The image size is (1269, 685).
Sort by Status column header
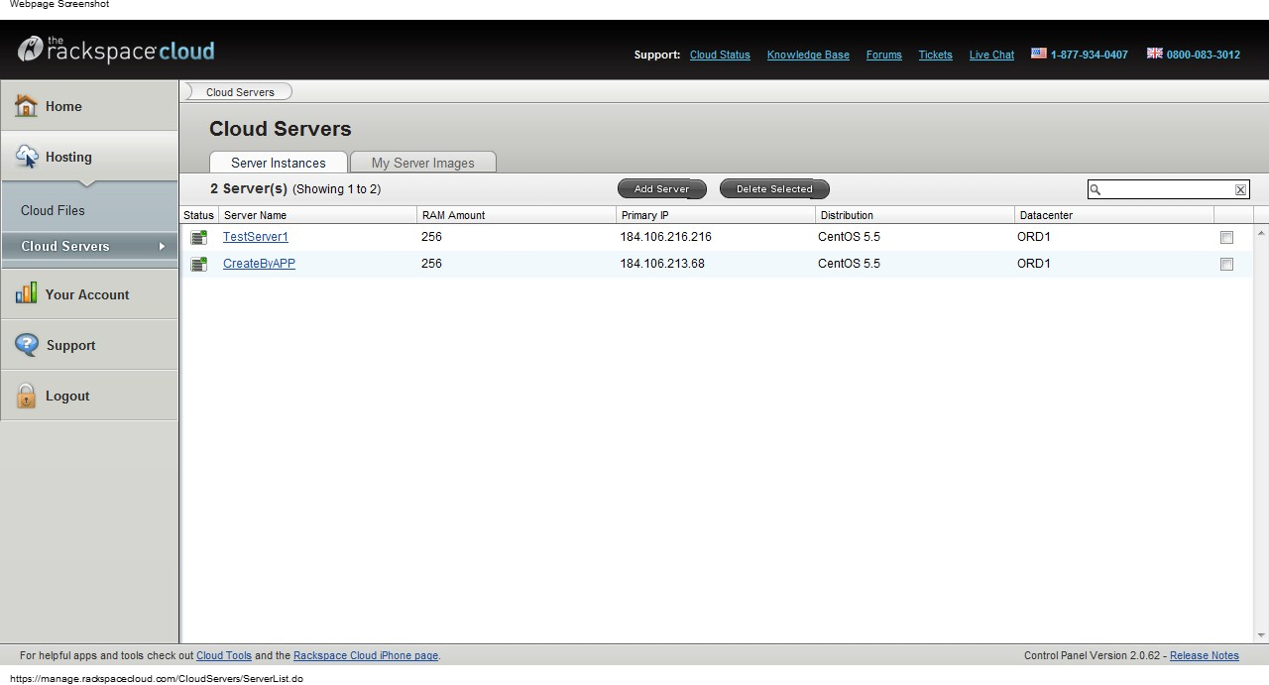199,215
